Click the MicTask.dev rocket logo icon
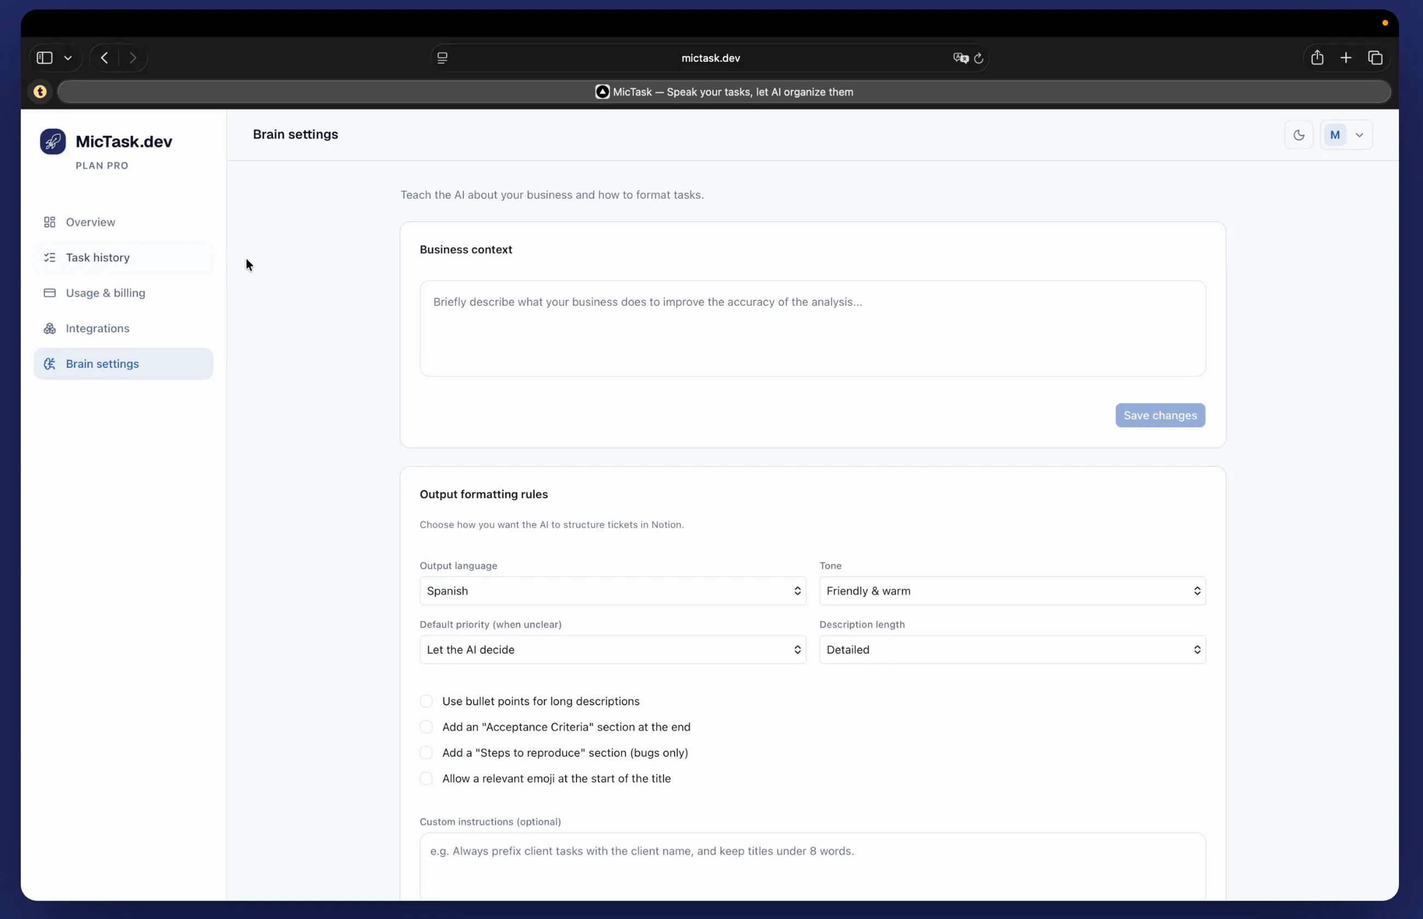The height and width of the screenshot is (919, 1423). tap(53, 142)
